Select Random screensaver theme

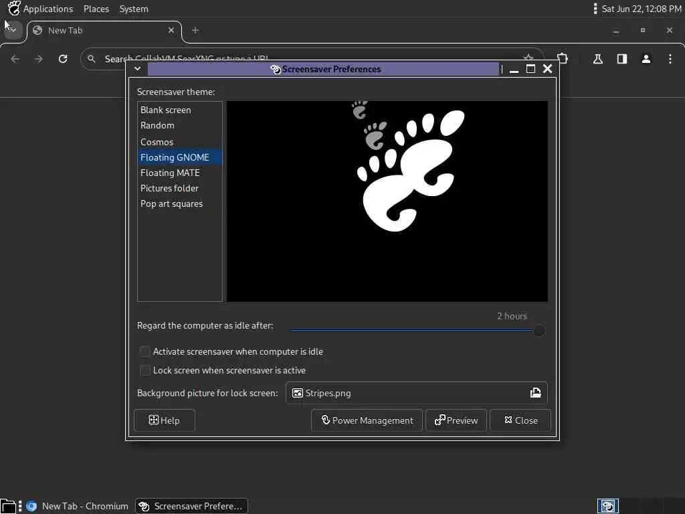pos(179,125)
